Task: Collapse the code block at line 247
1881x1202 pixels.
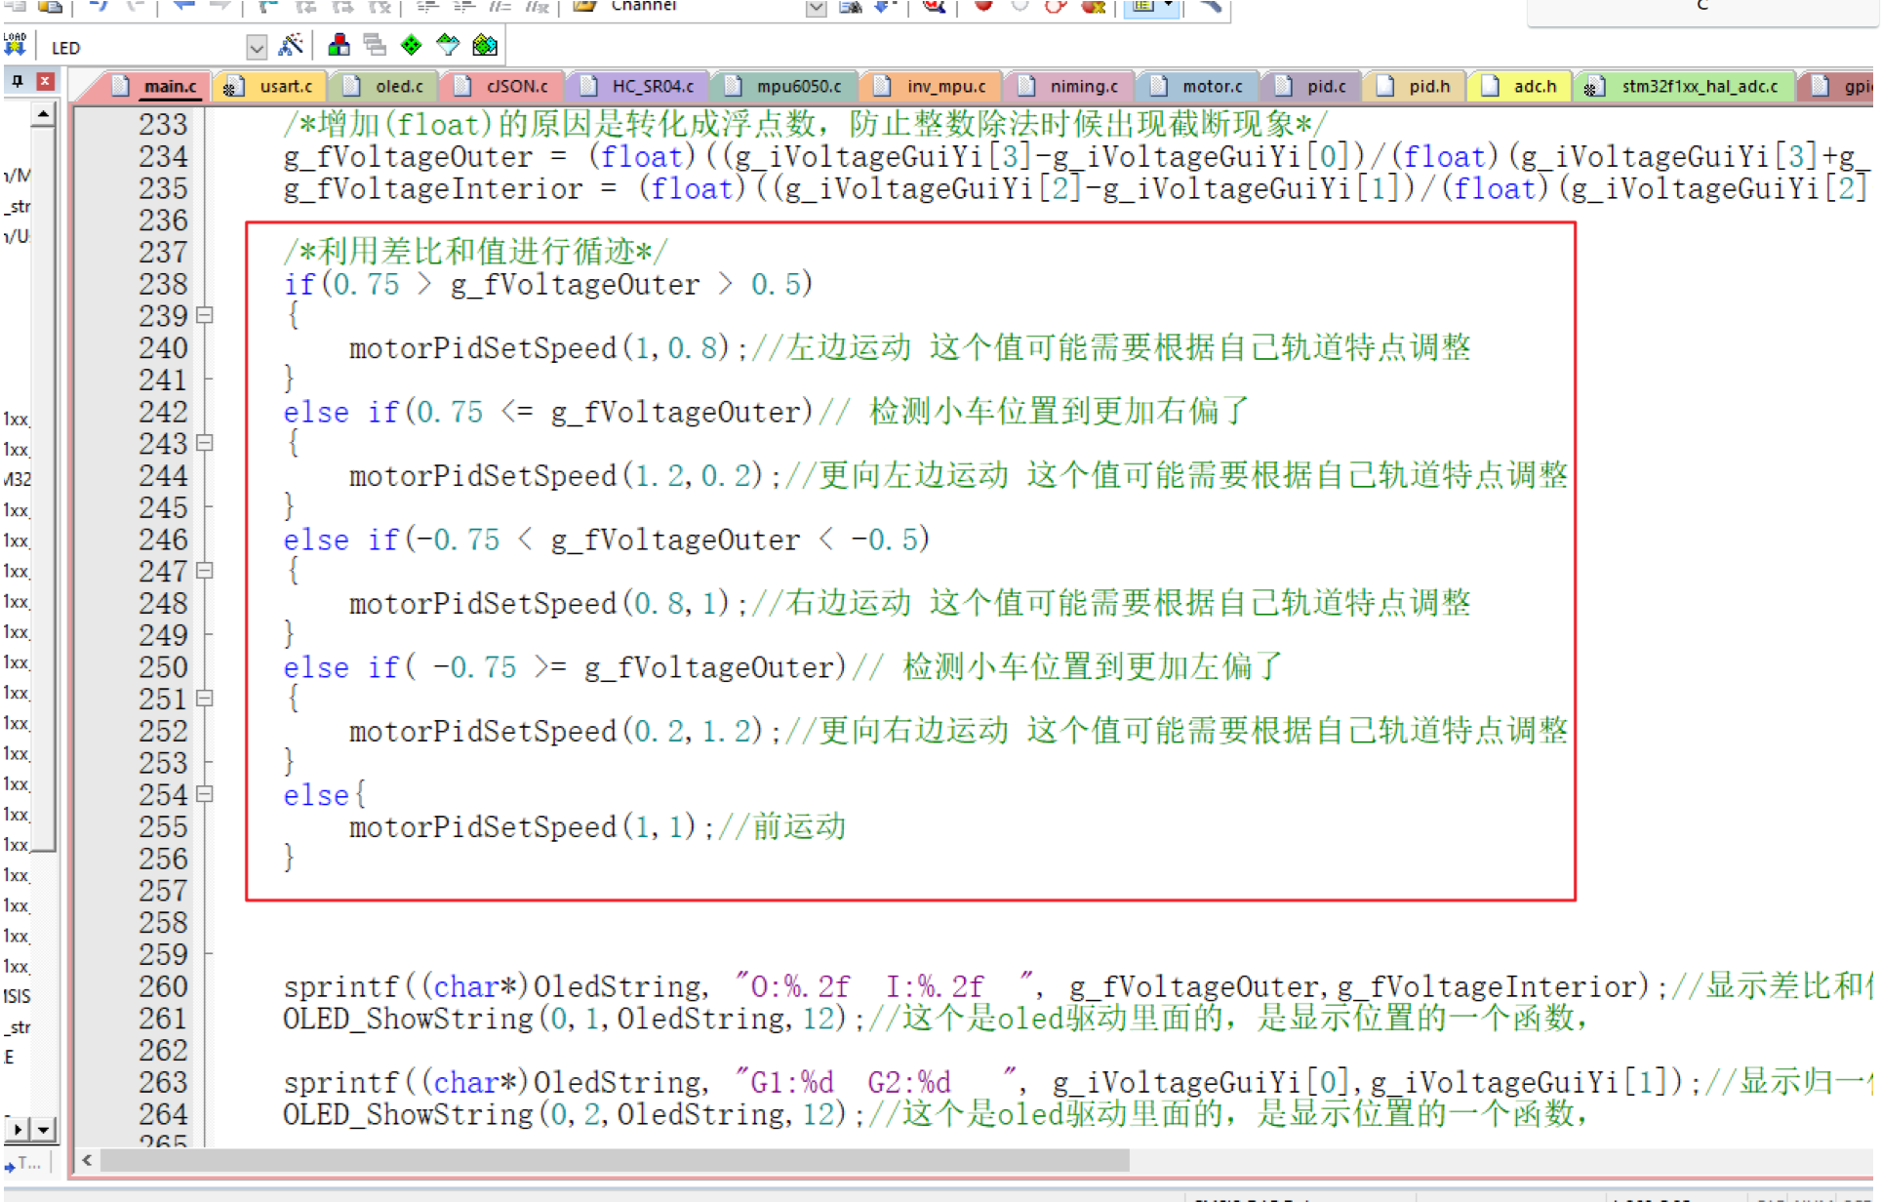Action: [x=205, y=571]
